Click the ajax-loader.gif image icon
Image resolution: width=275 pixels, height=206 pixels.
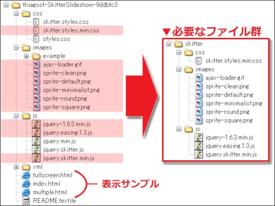point(36,64)
